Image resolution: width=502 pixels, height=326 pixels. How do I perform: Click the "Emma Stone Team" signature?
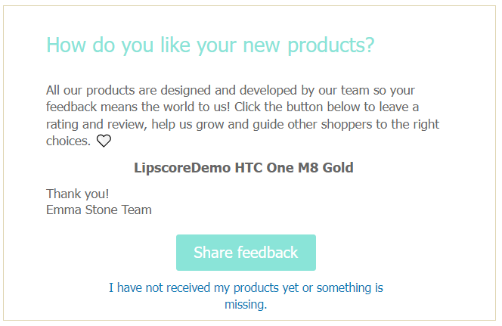click(99, 210)
